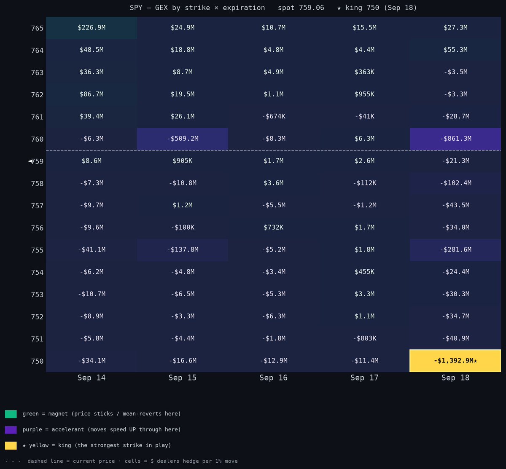Click the $226.9M cell at strike 765
Image resolution: width=506 pixels, height=469 pixels.
pos(92,28)
